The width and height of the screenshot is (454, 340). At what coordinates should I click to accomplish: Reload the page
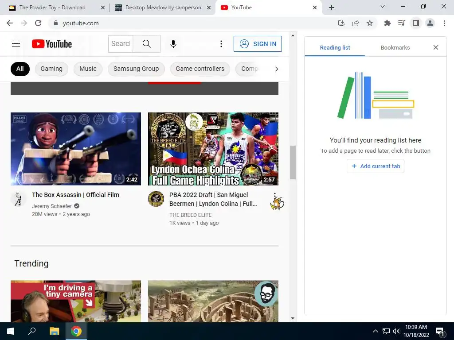click(38, 23)
